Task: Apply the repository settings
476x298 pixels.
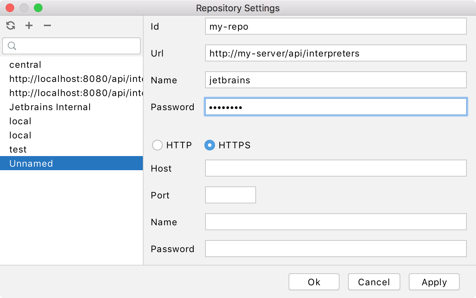Action: pyautogui.click(x=434, y=282)
